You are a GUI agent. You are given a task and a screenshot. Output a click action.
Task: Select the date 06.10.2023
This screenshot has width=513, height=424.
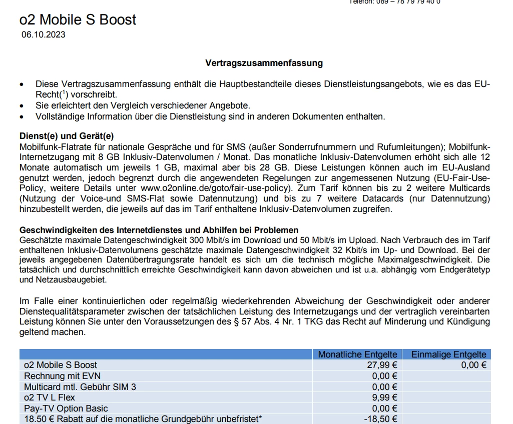pos(44,34)
